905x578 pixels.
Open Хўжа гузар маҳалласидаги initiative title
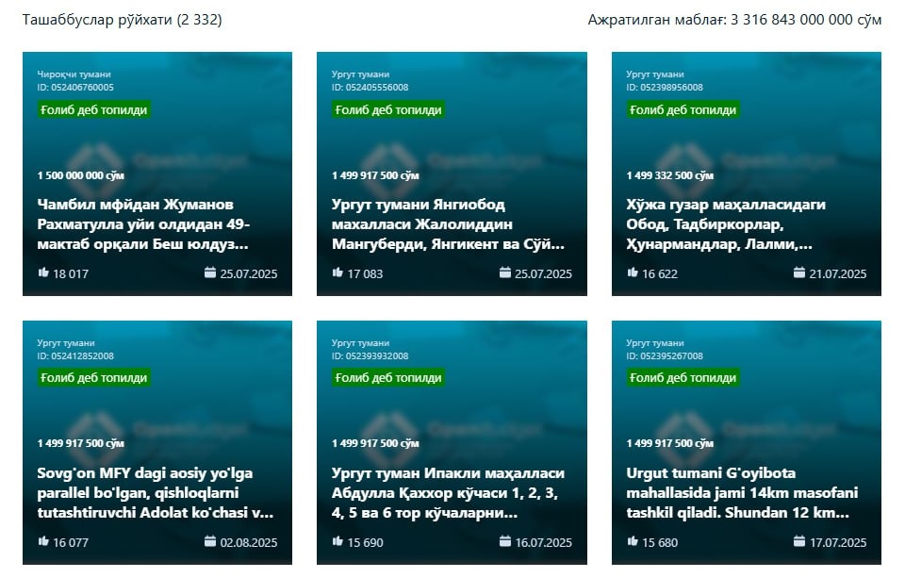[726, 224]
